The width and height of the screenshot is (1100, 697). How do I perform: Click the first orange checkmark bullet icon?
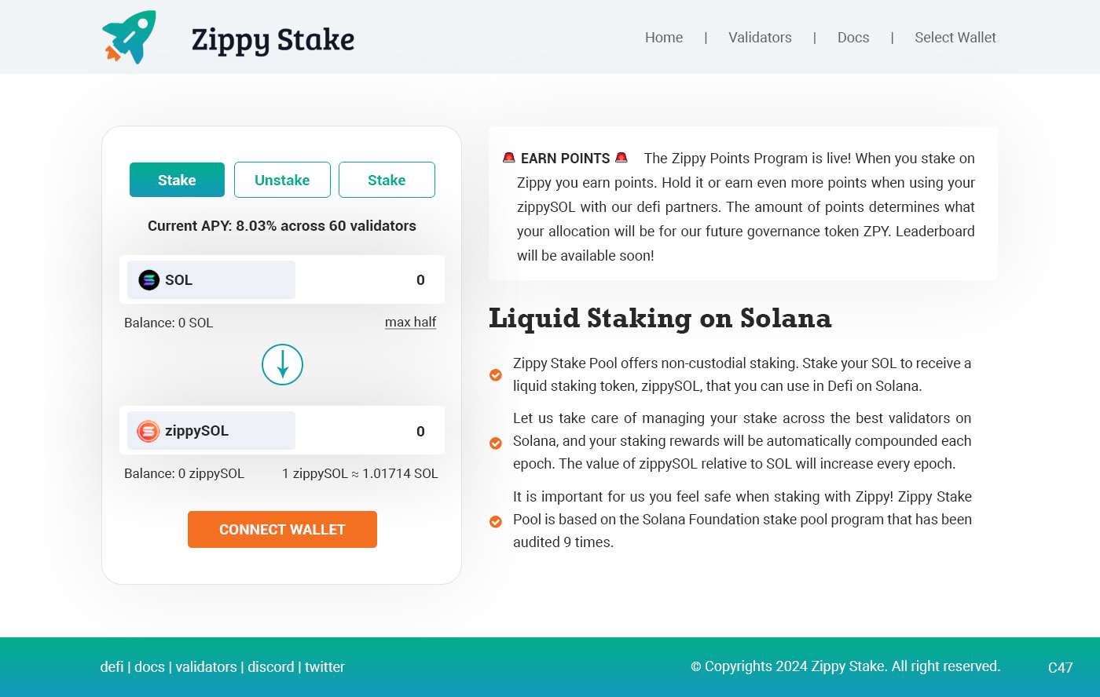pyautogui.click(x=496, y=375)
